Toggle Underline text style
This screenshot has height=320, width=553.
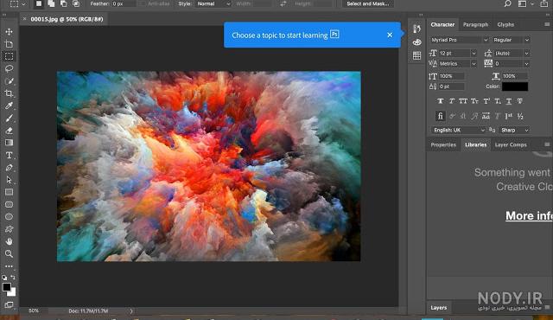pos(509,101)
